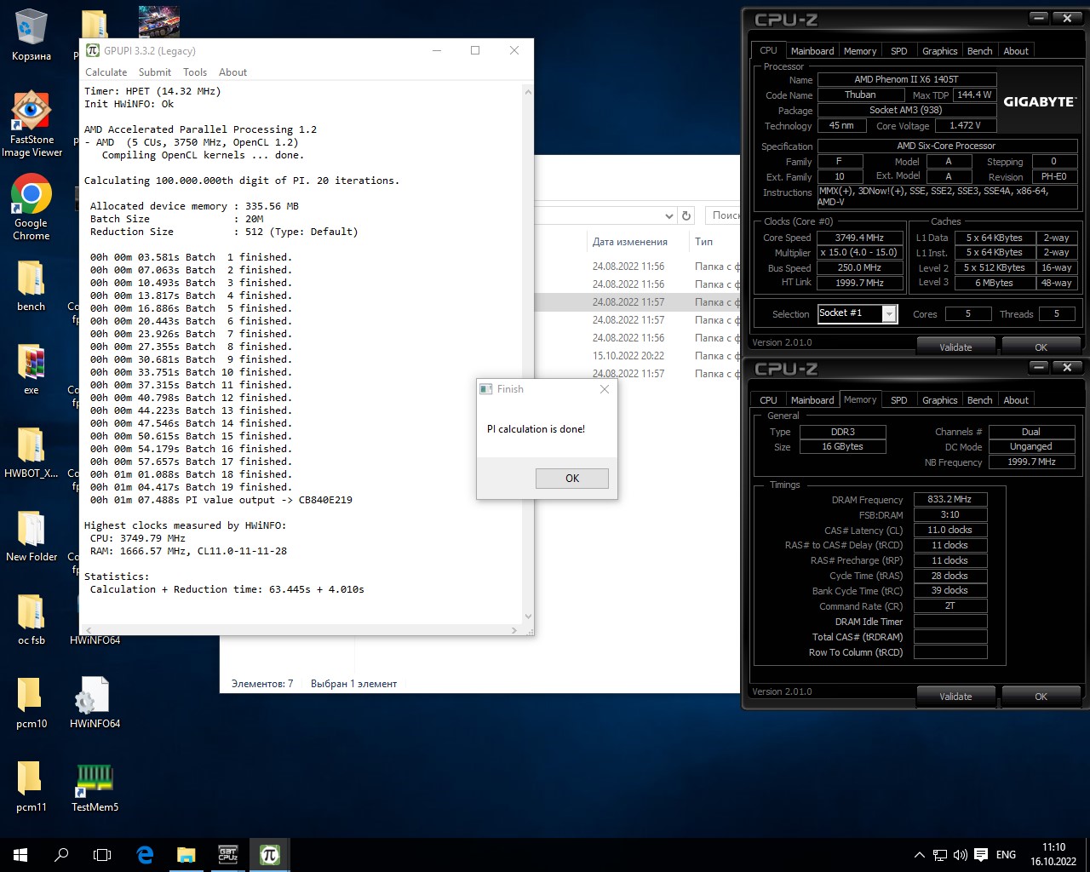
Task: Open the Tools menu in GPUPI
Action: [x=195, y=72]
